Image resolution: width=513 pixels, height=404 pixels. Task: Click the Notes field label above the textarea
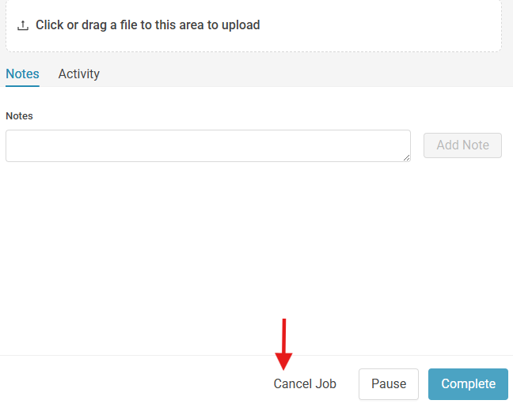coord(19,116)
